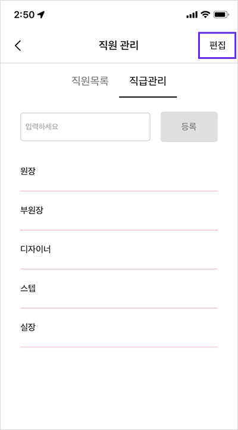Click the pink divider line under 실장

[x=119, y=347]
